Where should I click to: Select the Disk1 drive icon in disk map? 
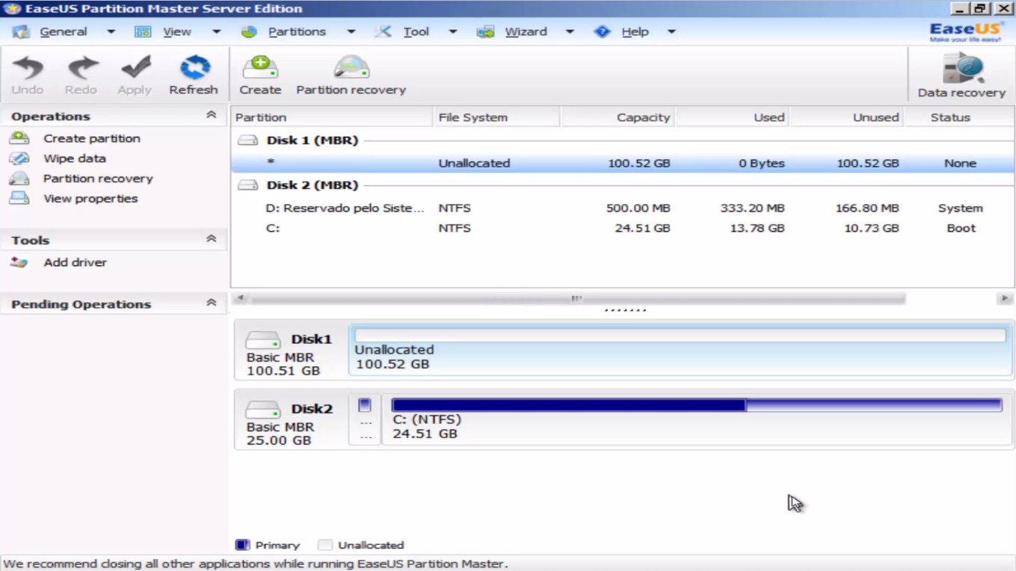pyautogui.click(x=262, y=340)
